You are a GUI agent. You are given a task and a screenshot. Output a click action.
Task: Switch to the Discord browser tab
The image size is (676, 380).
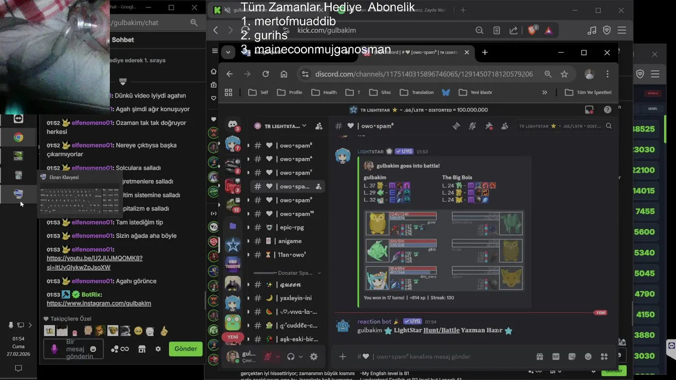tap(417, 52)
